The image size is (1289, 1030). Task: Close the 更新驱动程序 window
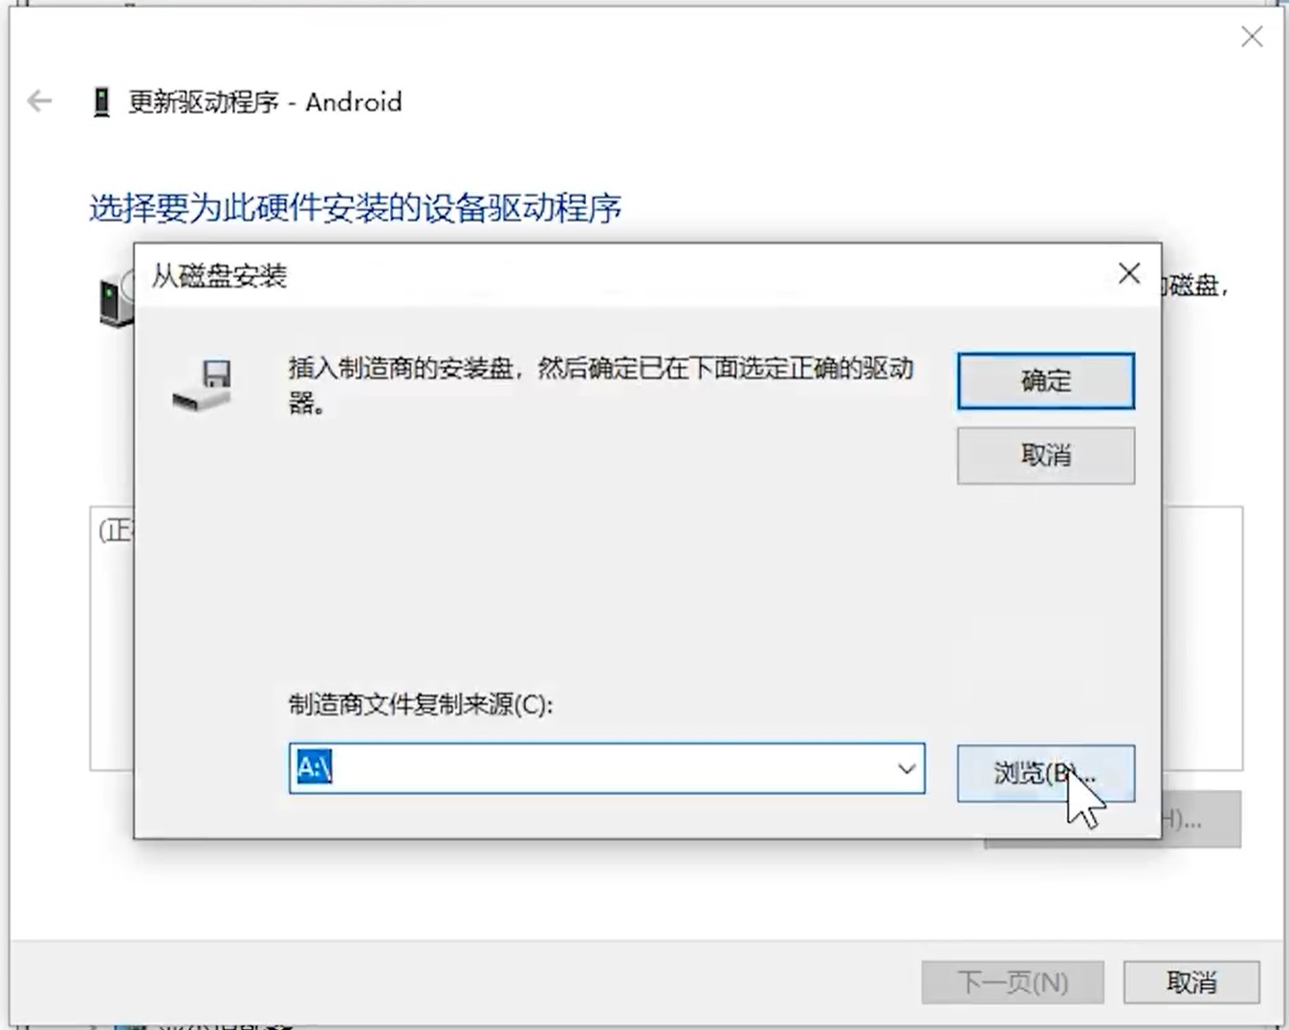click(1252, 37)
